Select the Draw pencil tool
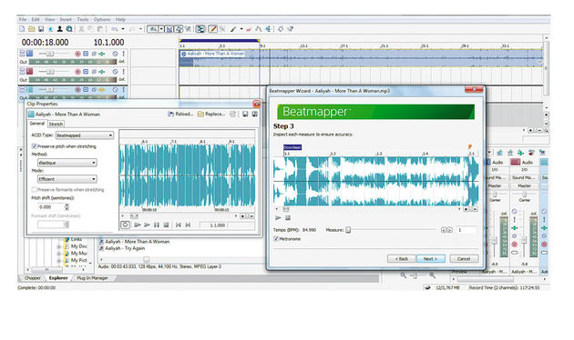This screenshot has width=574, height=340. [x=212, y=29]
